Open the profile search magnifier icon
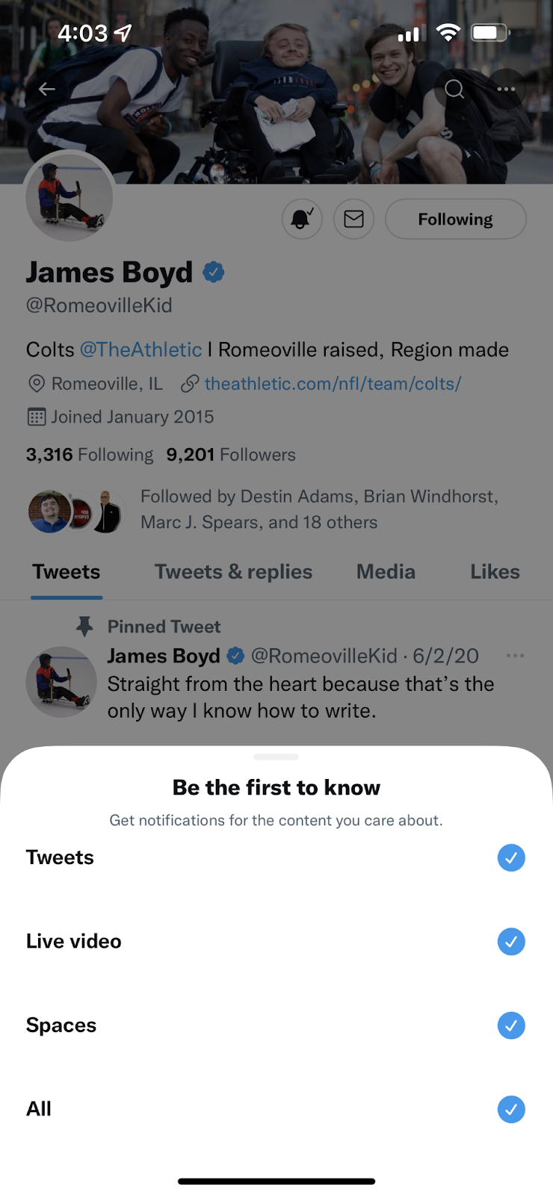553x1195 pixels. pyautogui.click(x=454, y=90)
